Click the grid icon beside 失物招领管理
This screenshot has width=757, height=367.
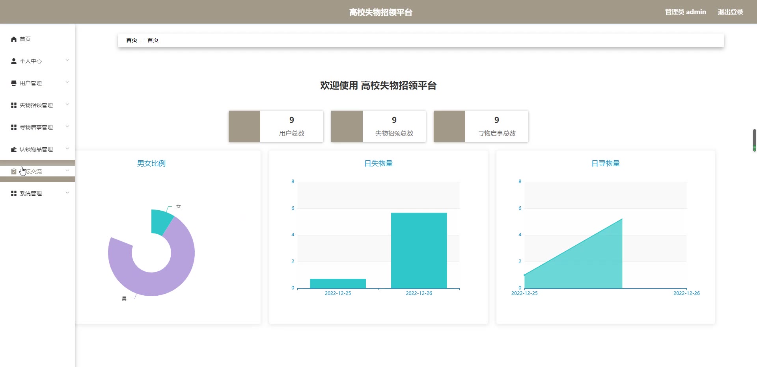pyautogui.click(x=14, y=105)
